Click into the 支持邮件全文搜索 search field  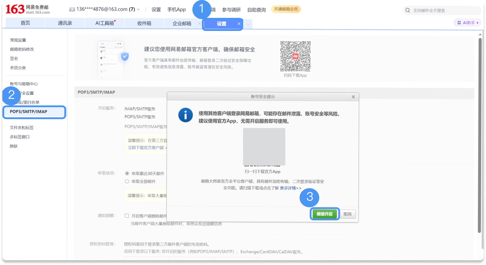coord(442,10)
